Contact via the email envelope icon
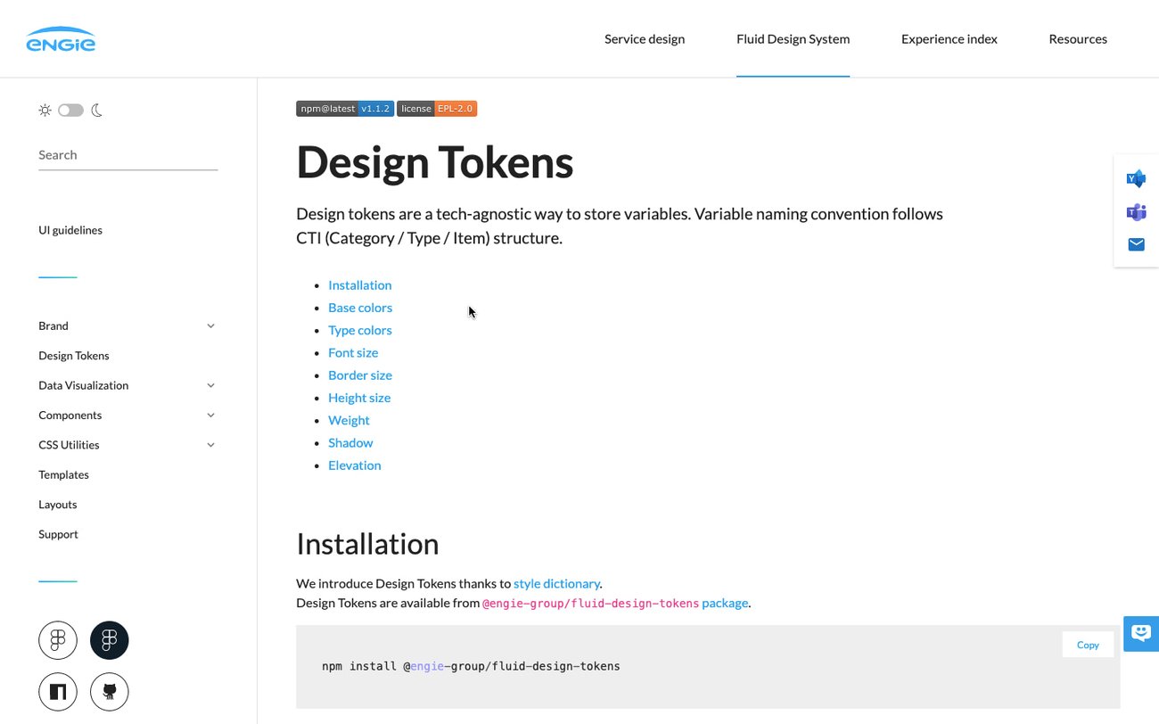Viewport: 1159px width, 724px height. click(1136, 243)
